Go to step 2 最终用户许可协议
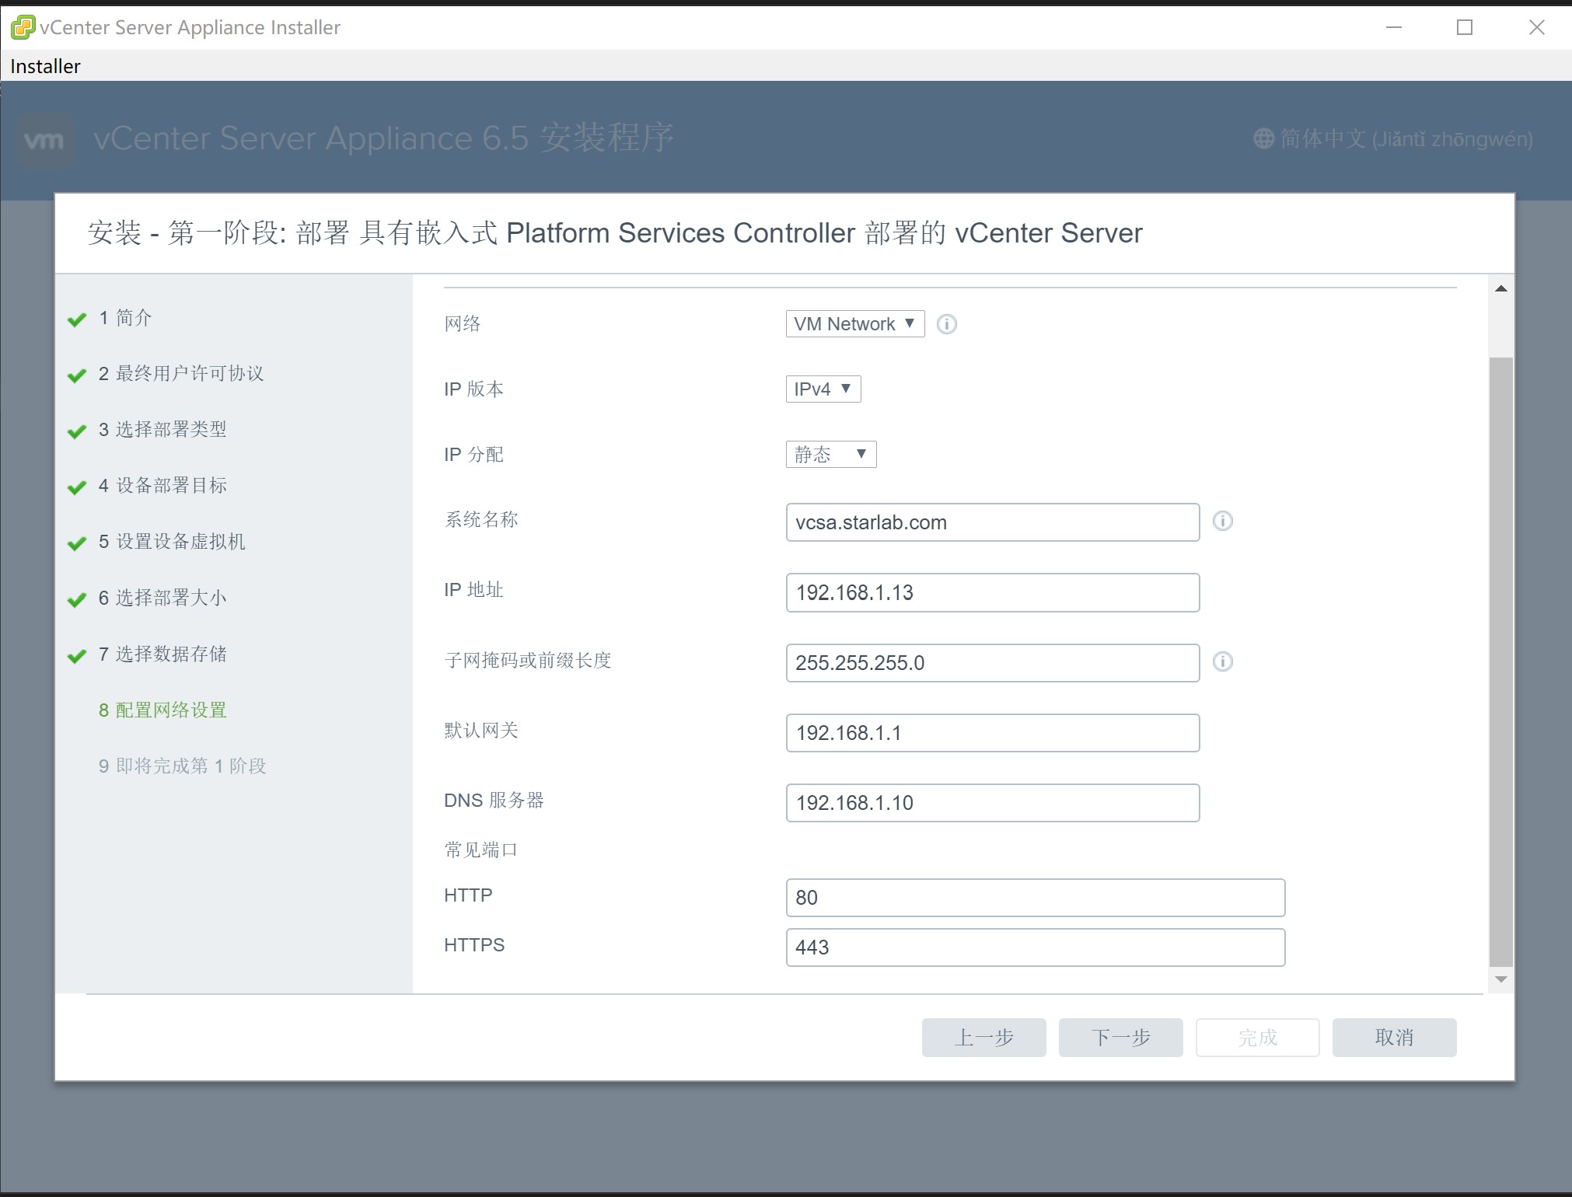Viewport: 1572px width, 1197px height. tap(181, 374)
